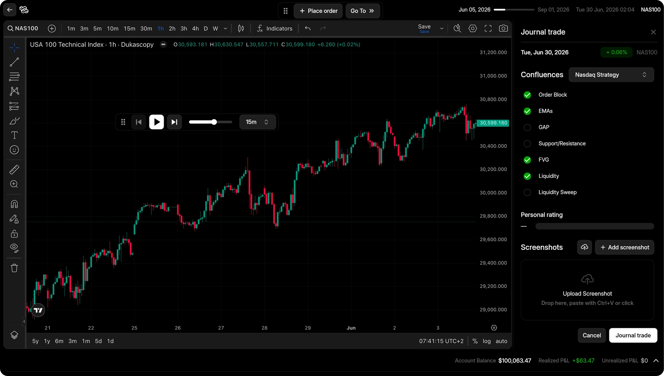Toggle hide all drawings eye icon
The width and height of the screenshot is (664, 376).
[x=14, y=248]
